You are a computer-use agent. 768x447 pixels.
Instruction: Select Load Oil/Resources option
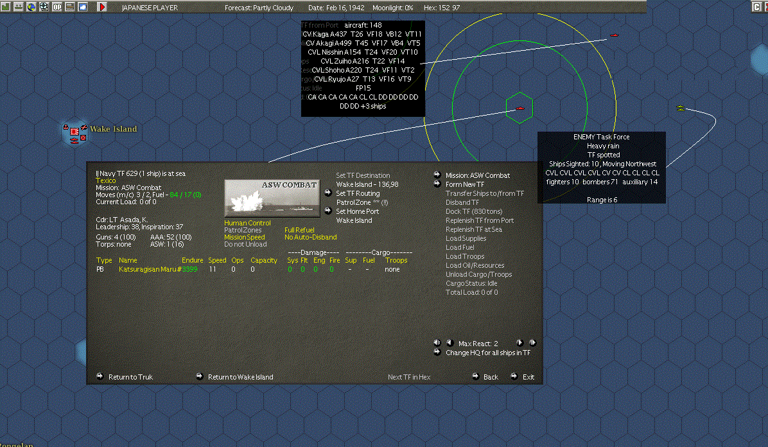475,265
